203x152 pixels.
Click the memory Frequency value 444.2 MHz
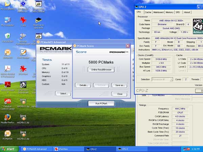[x=180, y=109]
